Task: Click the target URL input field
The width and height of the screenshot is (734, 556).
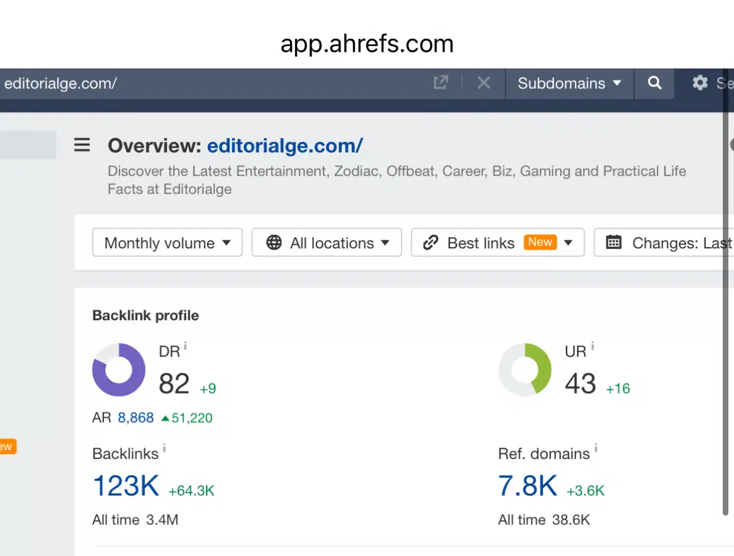Action: 187,83
